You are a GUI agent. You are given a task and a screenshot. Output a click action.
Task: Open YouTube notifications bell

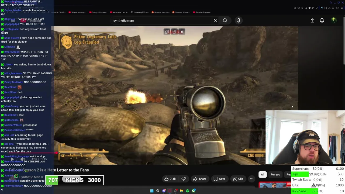pos(322,20)
